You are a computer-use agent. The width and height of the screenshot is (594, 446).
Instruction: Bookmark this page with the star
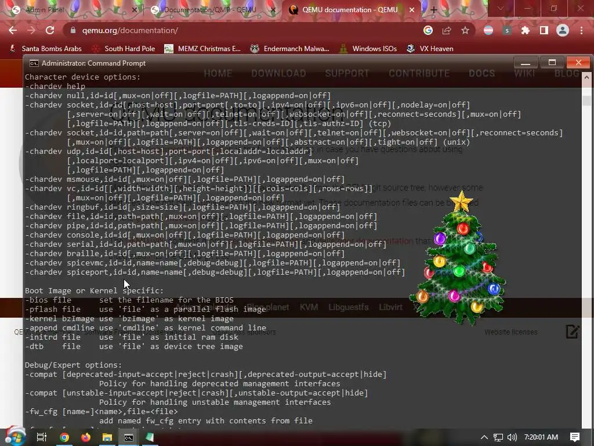(x=465, y=30)
